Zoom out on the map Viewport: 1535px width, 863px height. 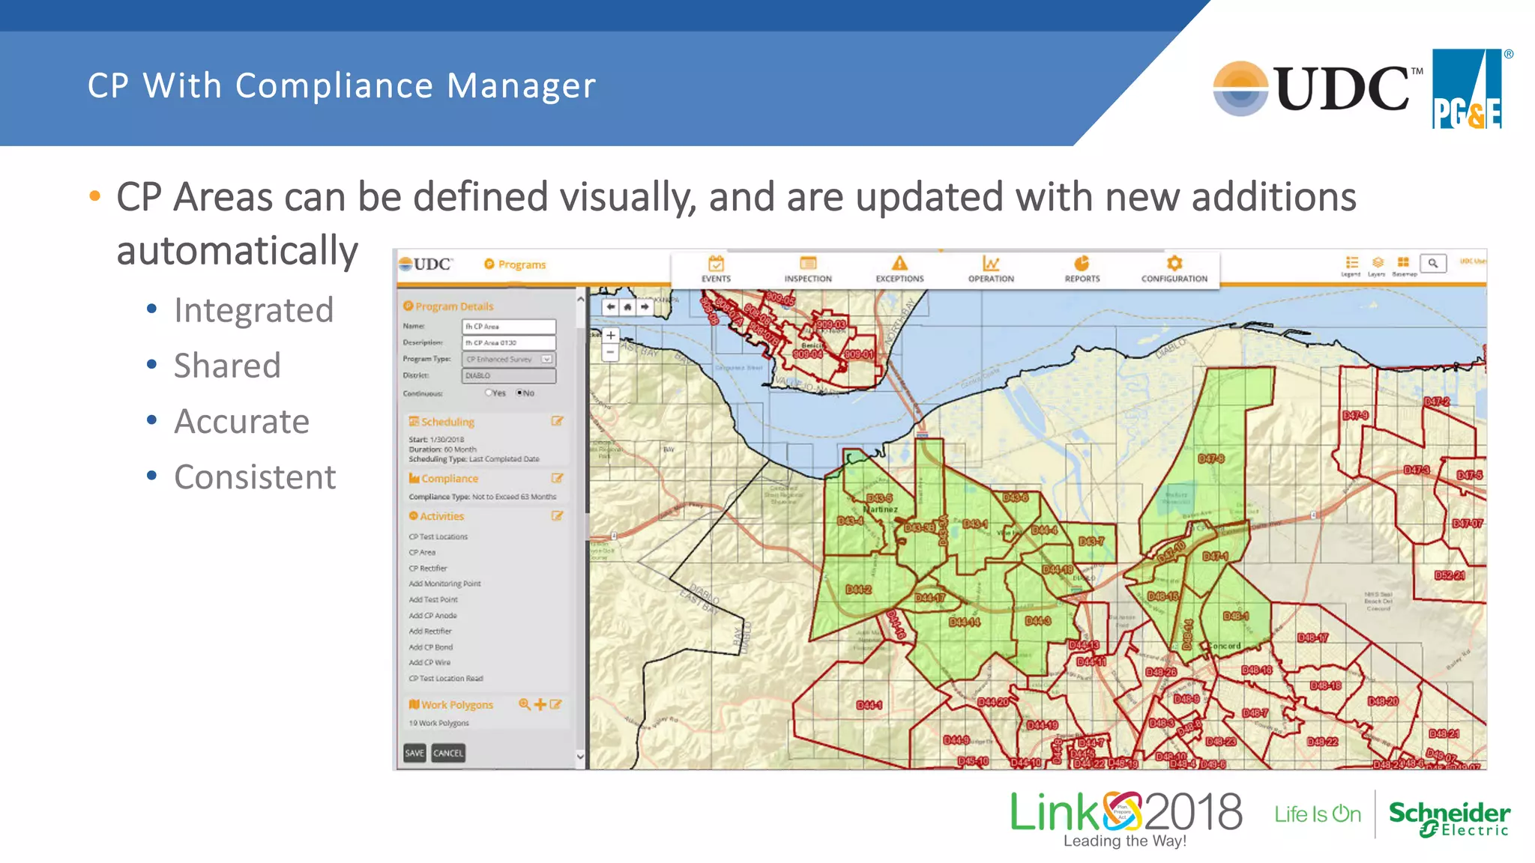point(611,353)
